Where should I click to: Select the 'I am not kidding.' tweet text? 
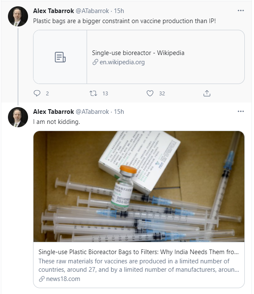pyautogui.click(x=56, y=122)
